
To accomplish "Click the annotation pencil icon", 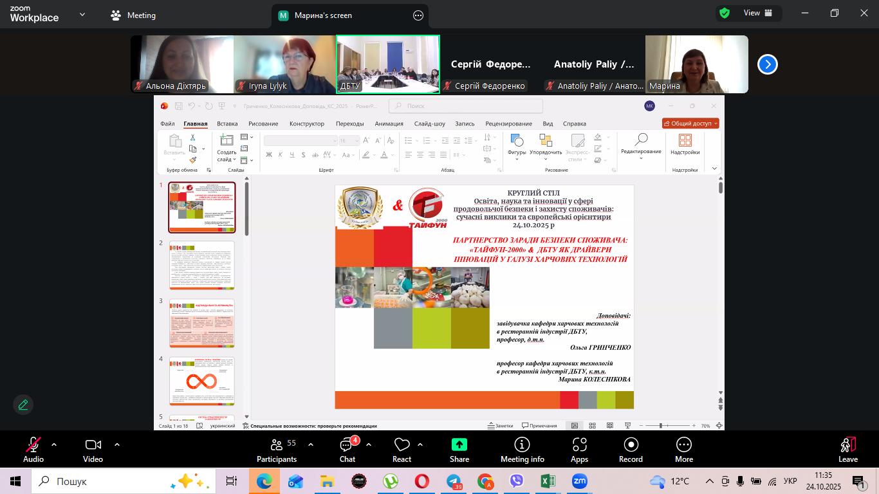I will pyautogui.click(x=23, y=405).
